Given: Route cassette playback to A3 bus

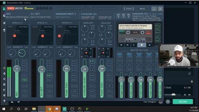Looking at the screenshot, I should (x=158, y=32).
